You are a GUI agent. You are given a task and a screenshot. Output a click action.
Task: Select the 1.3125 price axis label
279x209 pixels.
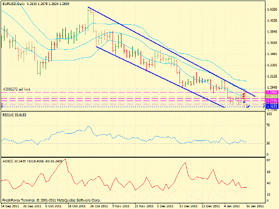pos(272,76)
